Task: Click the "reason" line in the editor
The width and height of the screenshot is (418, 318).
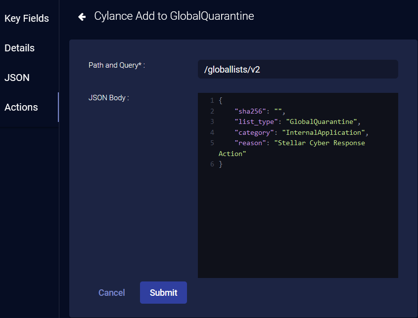Action: coord(300,143)
